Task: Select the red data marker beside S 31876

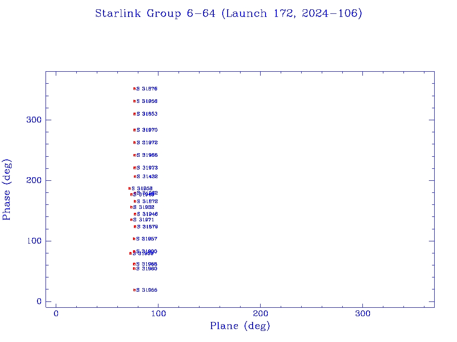Action: coord(134,89)
